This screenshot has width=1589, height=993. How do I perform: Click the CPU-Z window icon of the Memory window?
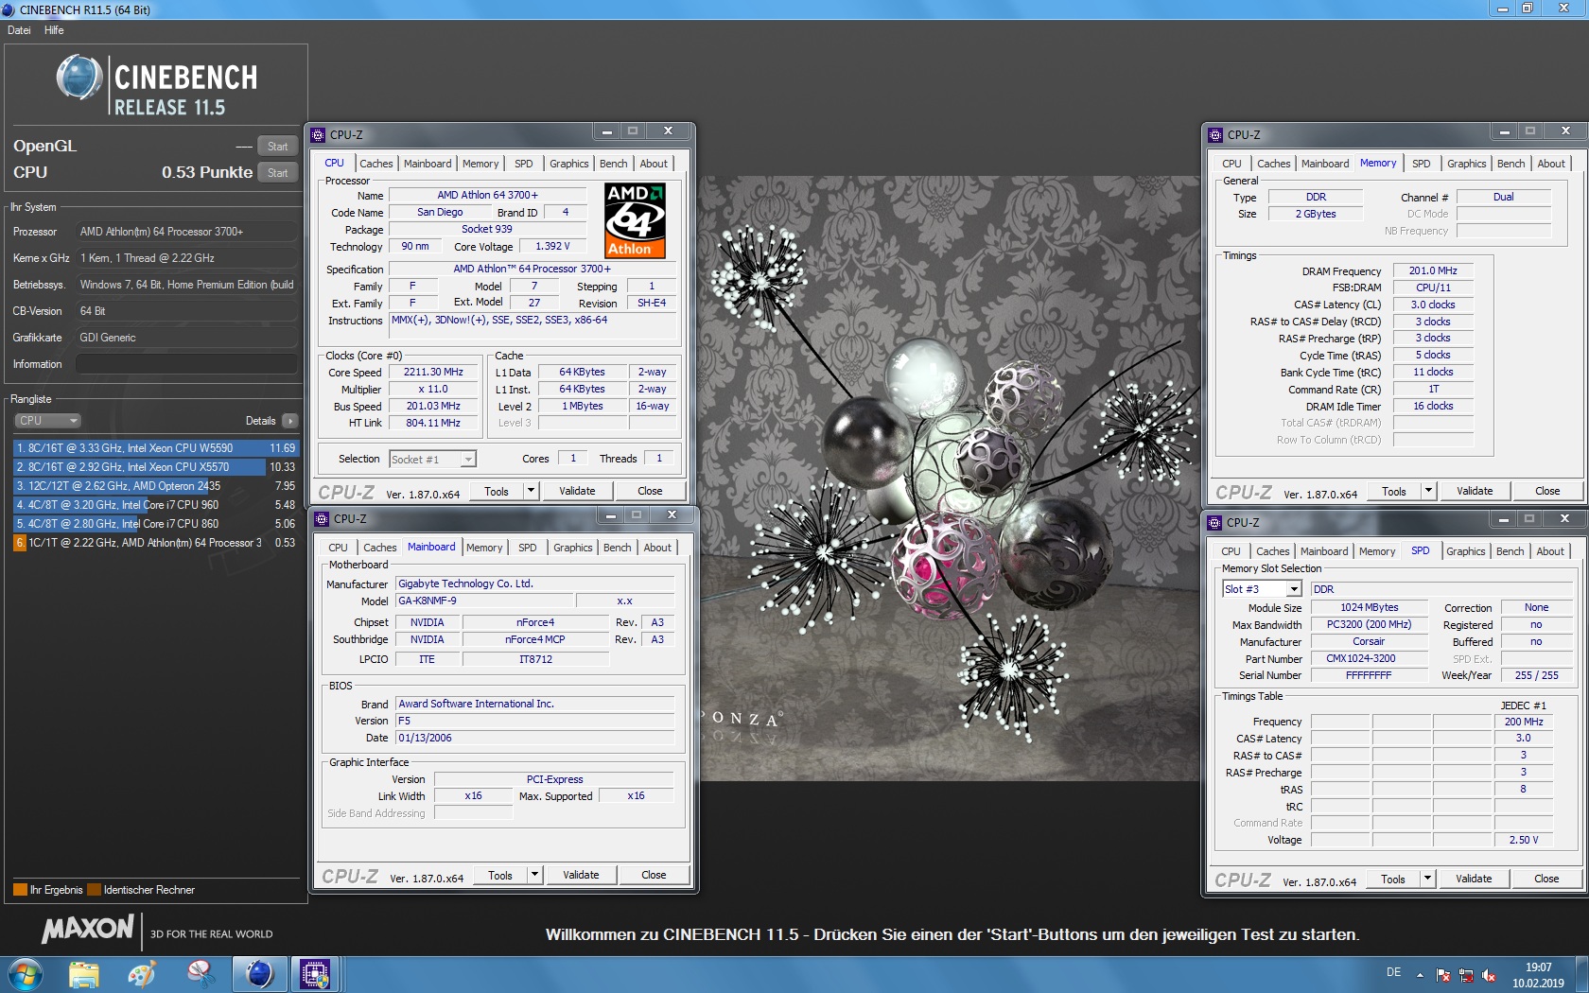(1216, 134)
